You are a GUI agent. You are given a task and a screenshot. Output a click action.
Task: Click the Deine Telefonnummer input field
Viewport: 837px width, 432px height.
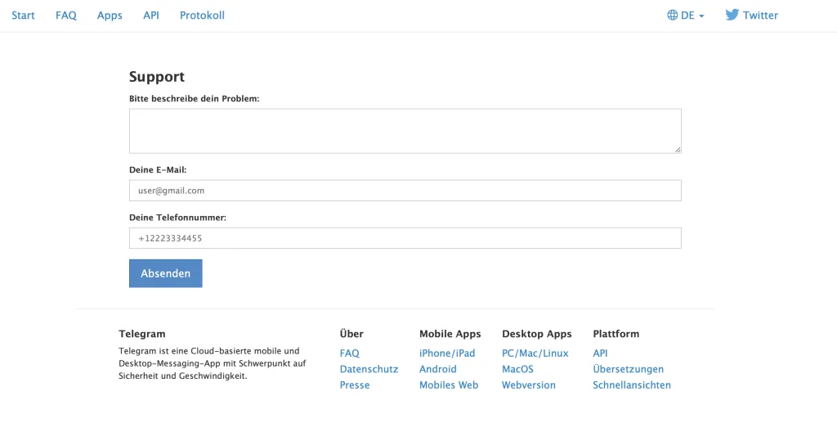point(405,238)
